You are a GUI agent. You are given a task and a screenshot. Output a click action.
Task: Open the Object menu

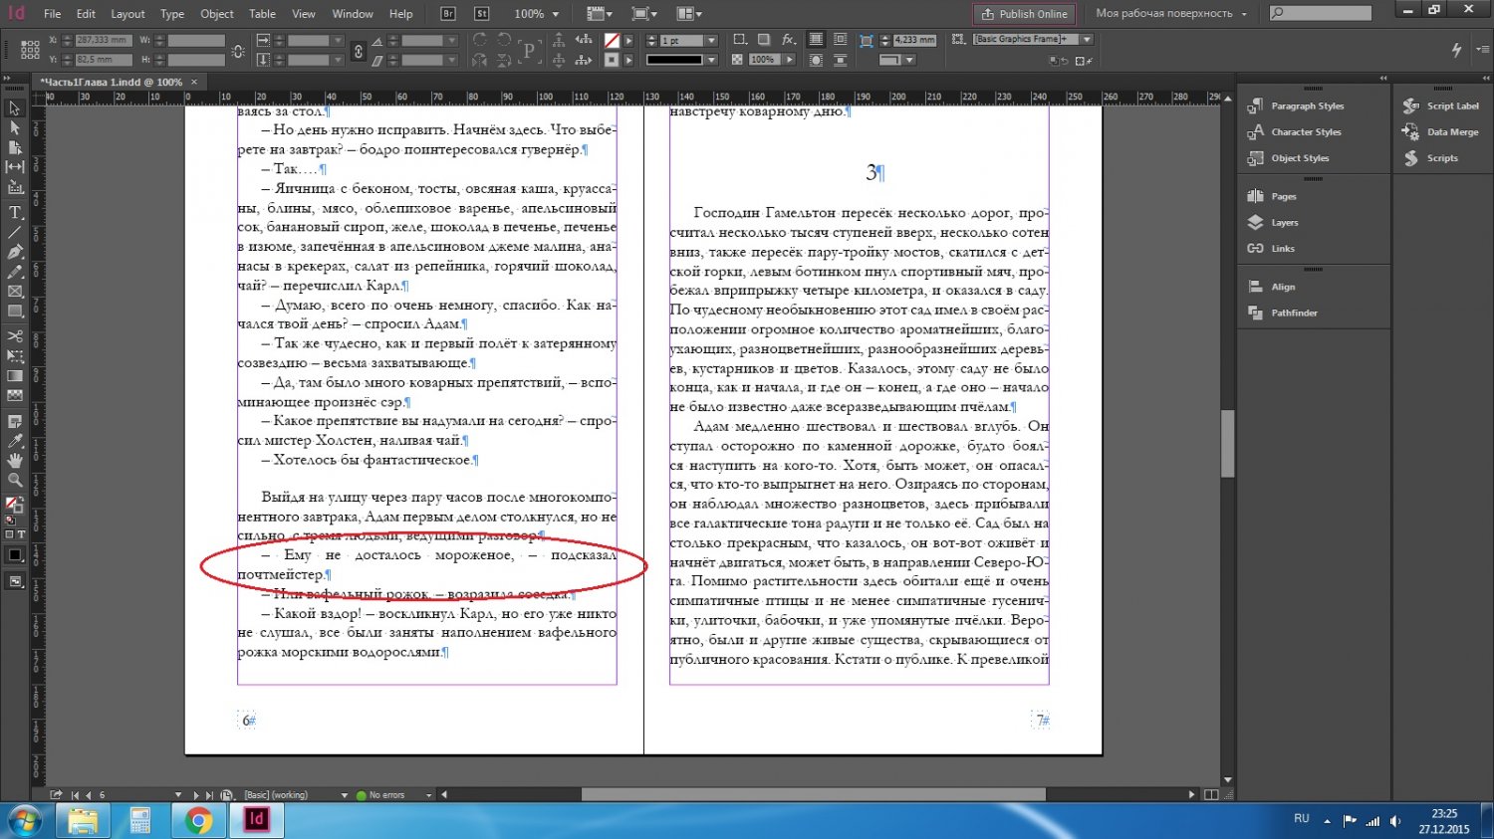[x=217, y=14]
